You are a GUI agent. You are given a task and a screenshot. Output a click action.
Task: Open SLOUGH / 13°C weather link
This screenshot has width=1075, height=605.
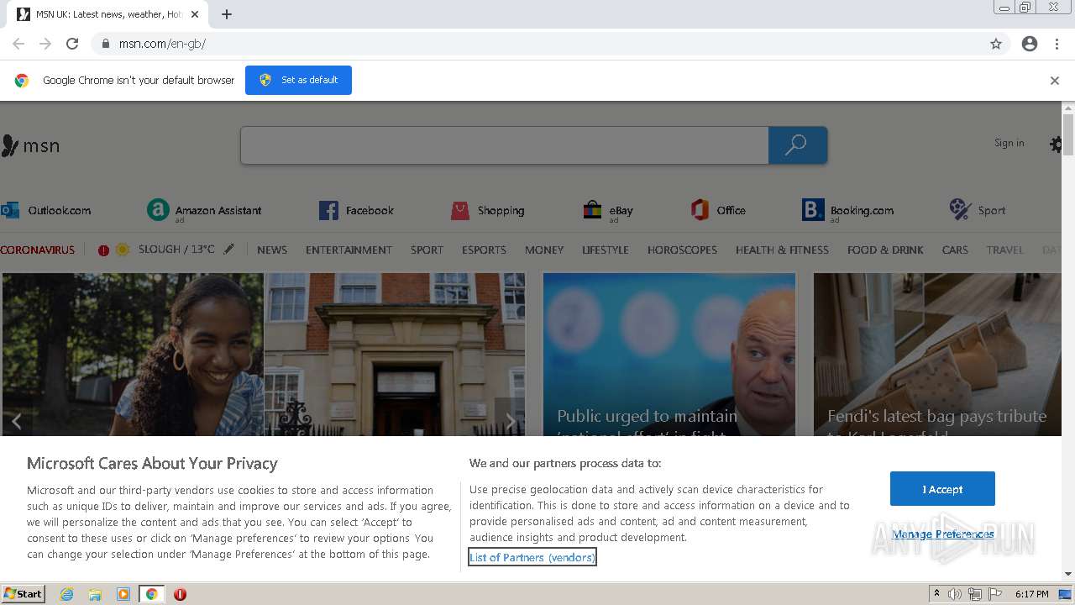(x=176, y=250)
